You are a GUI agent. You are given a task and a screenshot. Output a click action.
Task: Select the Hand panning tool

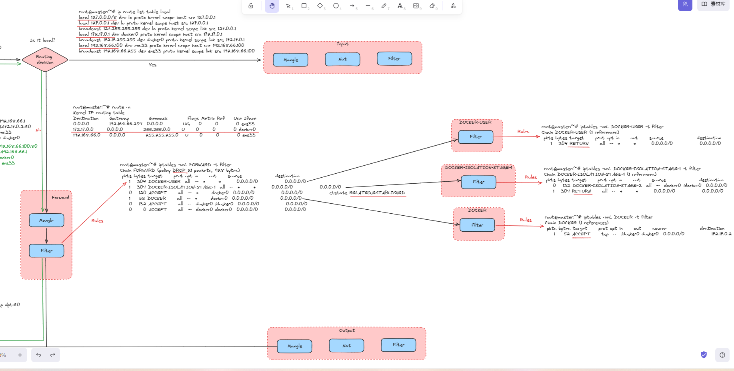(x=272, y=6)
